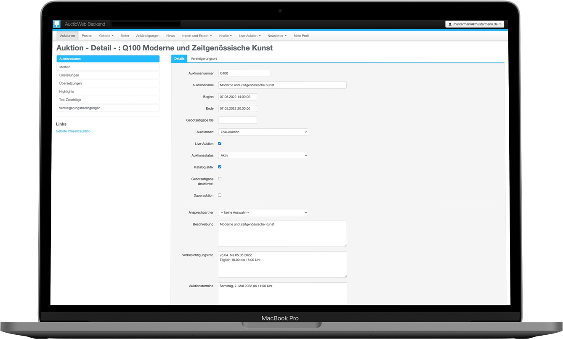The image size is (563, 339).
Task: Open Einstellungen in the left sidebar
Action: [x=108, y=75]
